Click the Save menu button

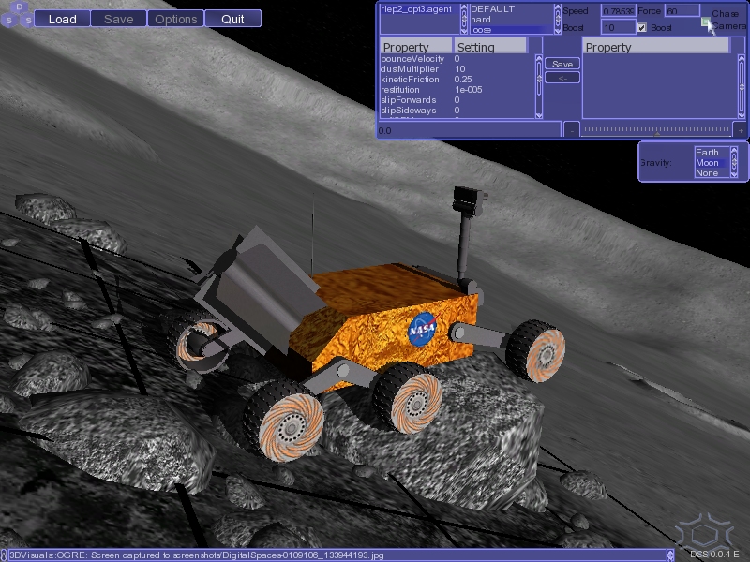(119, 19)
